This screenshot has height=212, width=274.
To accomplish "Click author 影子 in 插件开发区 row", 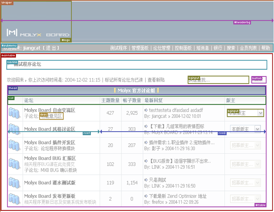I will coord(156,149).
